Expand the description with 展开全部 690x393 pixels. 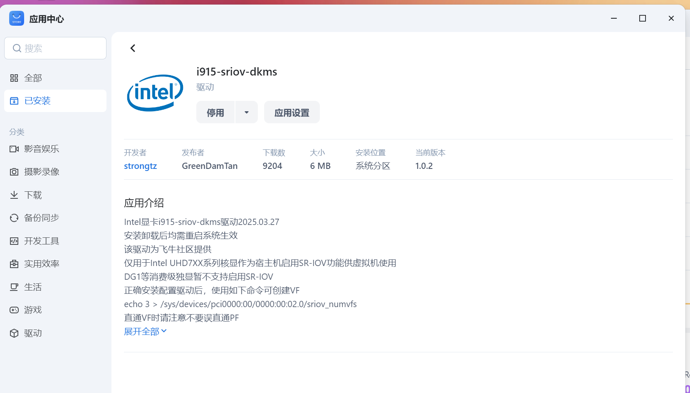click(145, 331)
